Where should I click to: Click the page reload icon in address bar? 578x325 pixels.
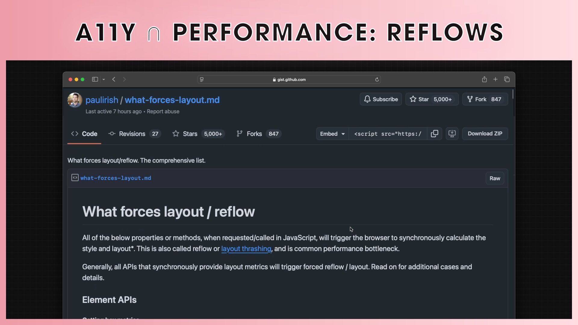pos(377,79)
